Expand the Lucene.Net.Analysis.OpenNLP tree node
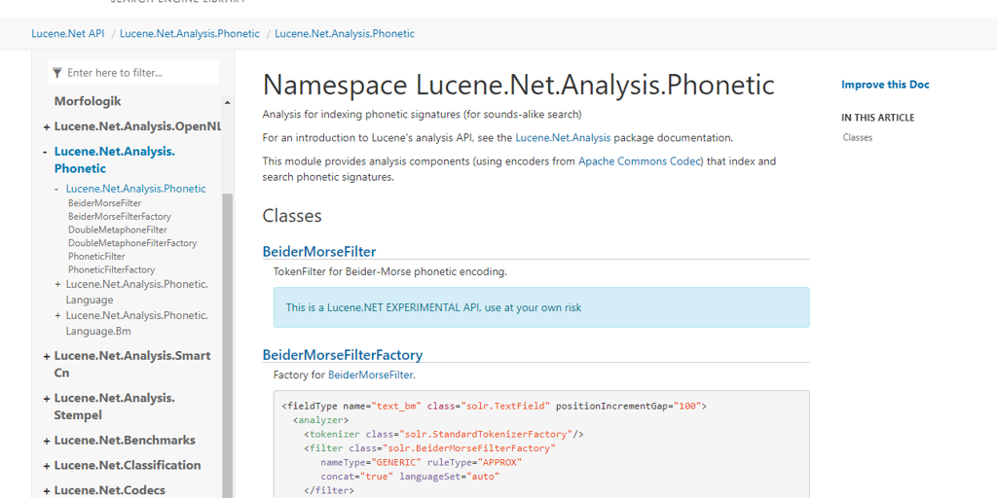 [47, 127]
